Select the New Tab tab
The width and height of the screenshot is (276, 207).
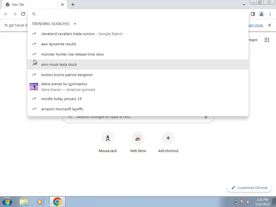click(x=34, y=5)
